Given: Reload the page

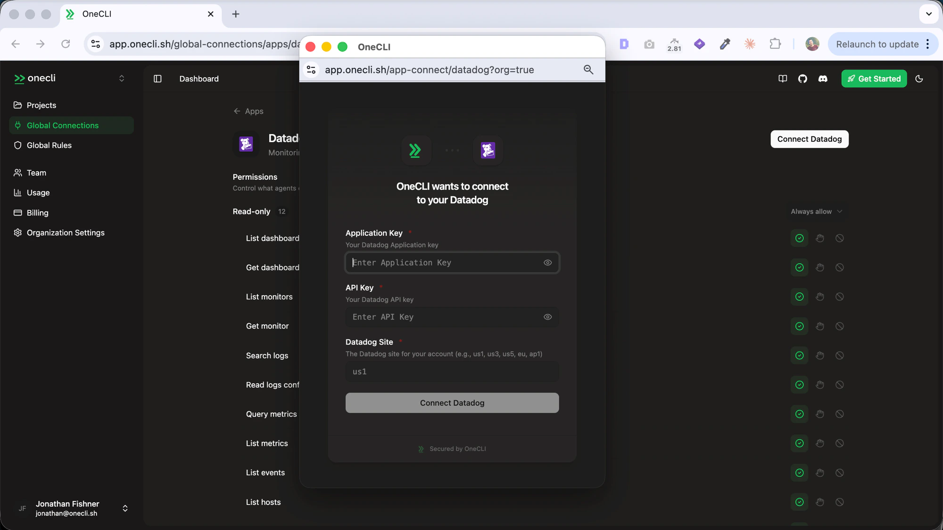Looking at the screenshot, I should click(x=66, y=44).
